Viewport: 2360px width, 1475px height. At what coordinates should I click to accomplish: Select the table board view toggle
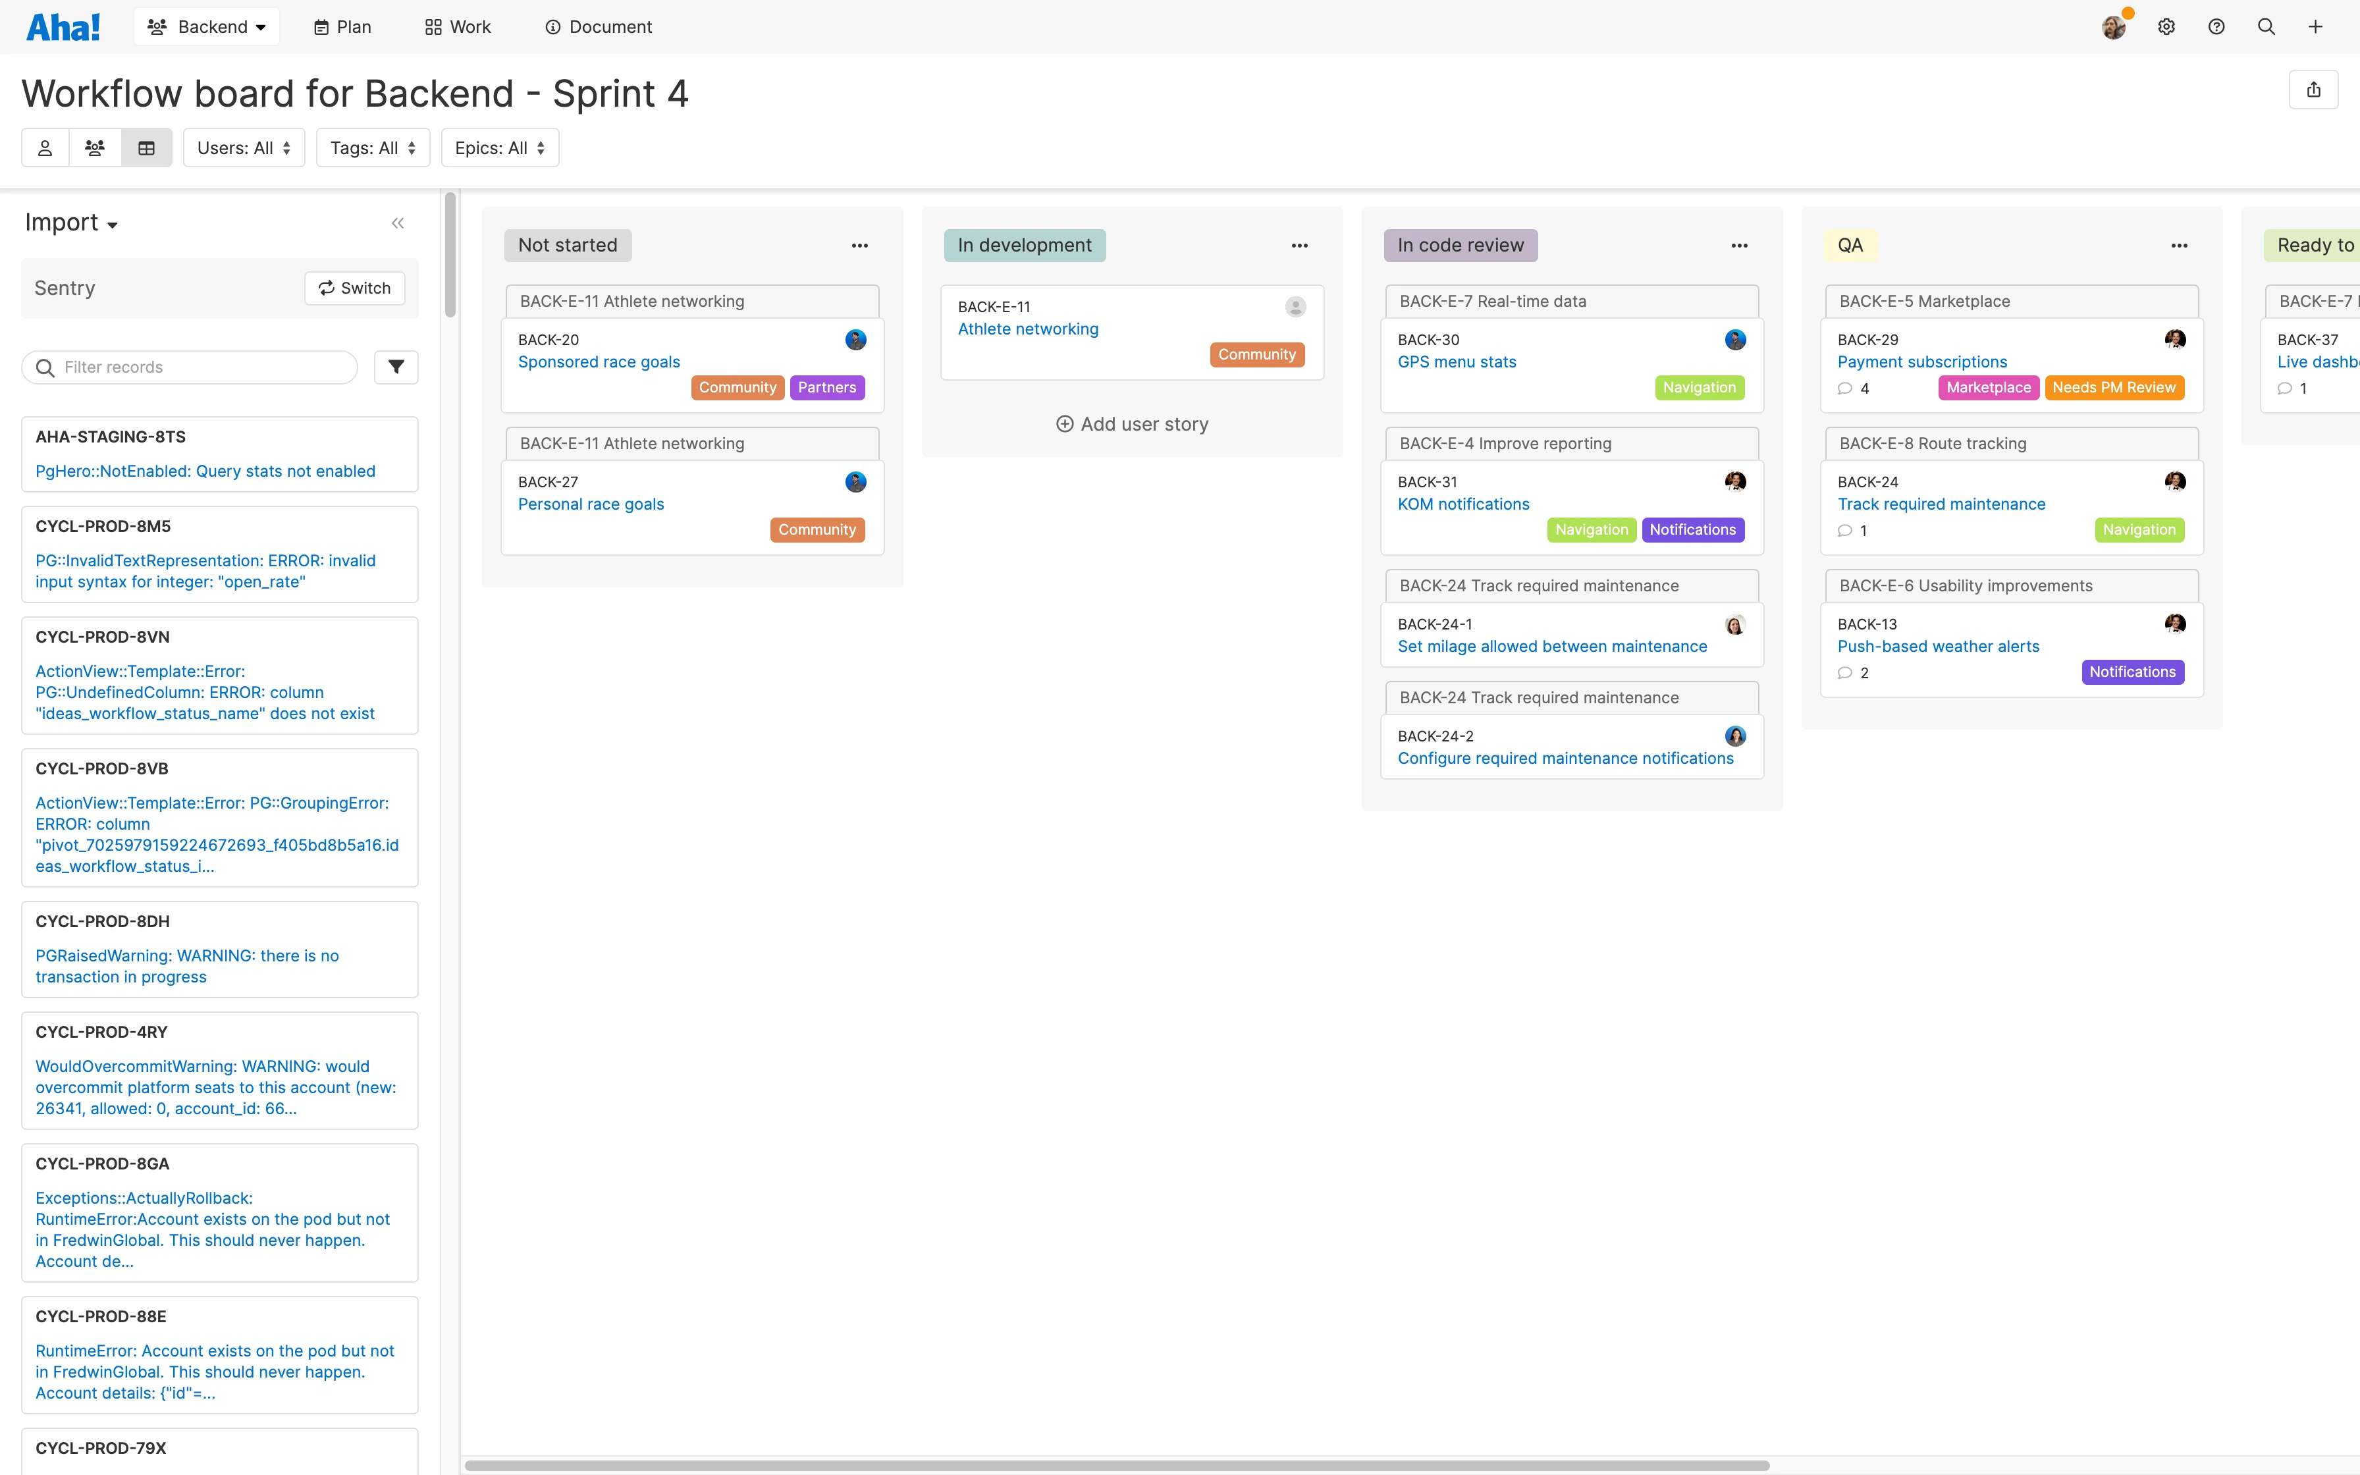pyautogui.click(x=146, y=148)
